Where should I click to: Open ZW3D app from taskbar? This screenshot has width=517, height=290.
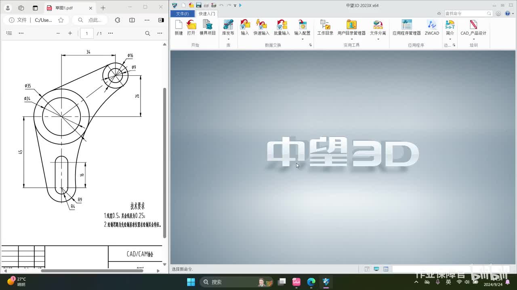(x=326, y=282)
